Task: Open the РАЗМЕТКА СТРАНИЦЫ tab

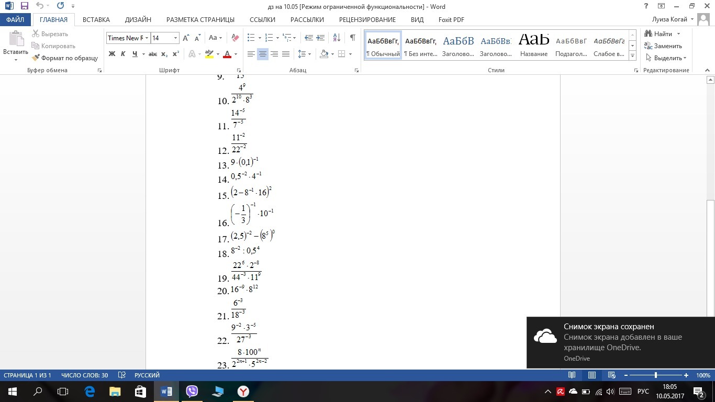Action: [200, 20]
